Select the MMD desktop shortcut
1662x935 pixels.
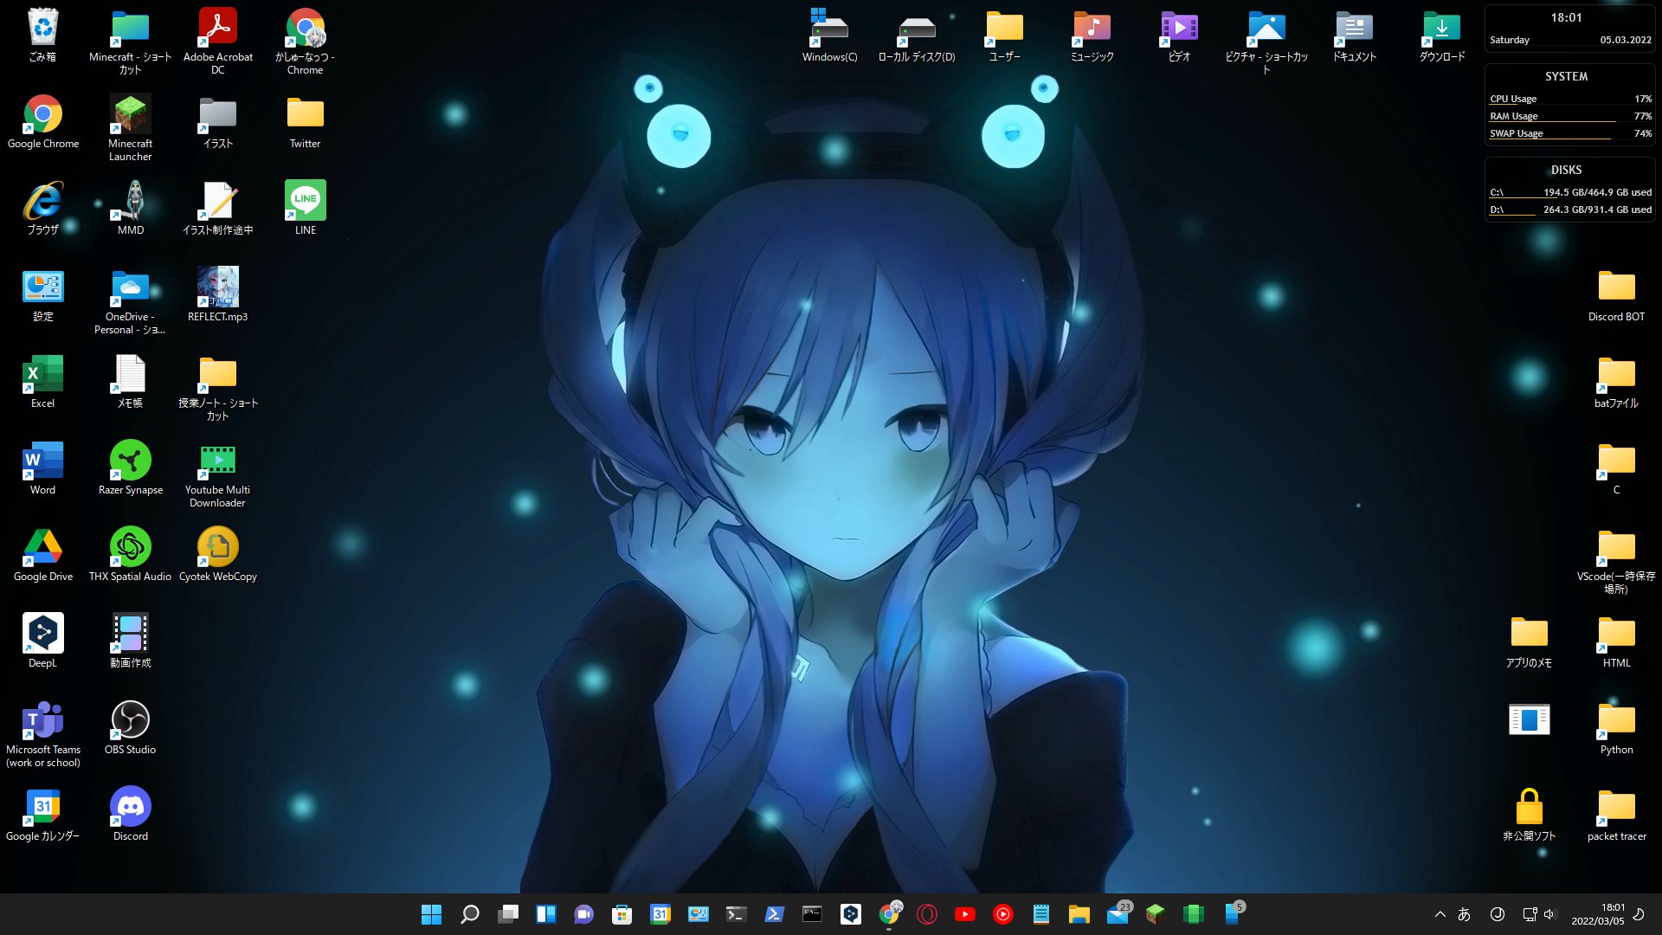pyautogui.click(x=130, y=210)
